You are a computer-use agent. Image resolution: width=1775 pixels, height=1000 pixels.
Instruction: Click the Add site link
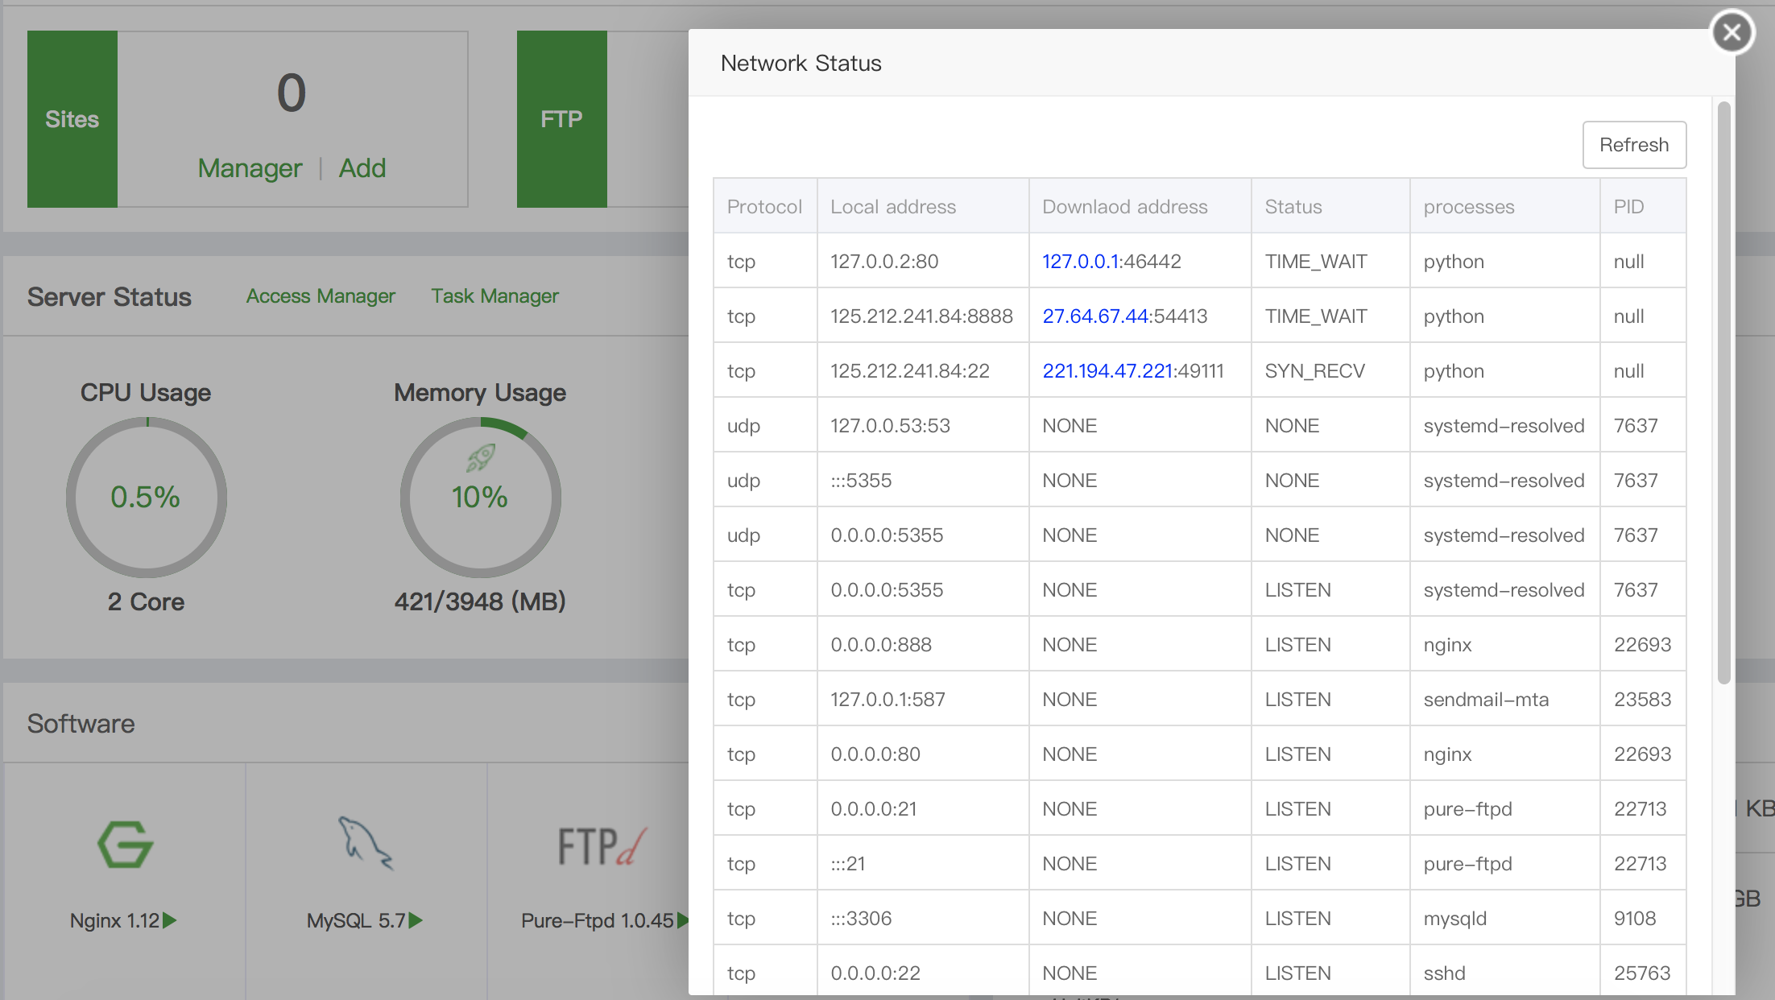[362, 167]
